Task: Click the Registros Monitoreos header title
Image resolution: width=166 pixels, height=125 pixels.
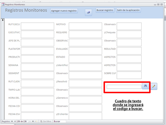Action: (26, 10)
